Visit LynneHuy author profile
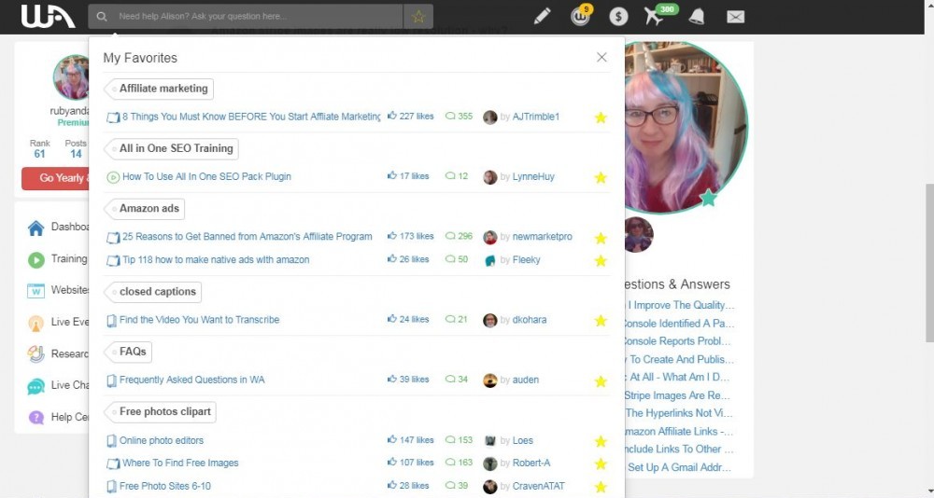The image size is (934, 498). click(x=533, y=176)
